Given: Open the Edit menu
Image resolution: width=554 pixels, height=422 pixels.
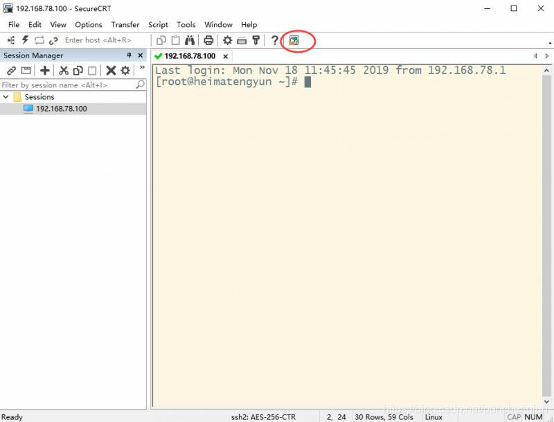Looking at the screenshot, I should pyautogui.click(x=35, y=25).
